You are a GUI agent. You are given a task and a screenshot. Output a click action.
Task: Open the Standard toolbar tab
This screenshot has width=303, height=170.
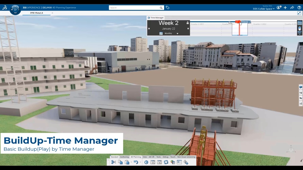(x=114, y=157)
